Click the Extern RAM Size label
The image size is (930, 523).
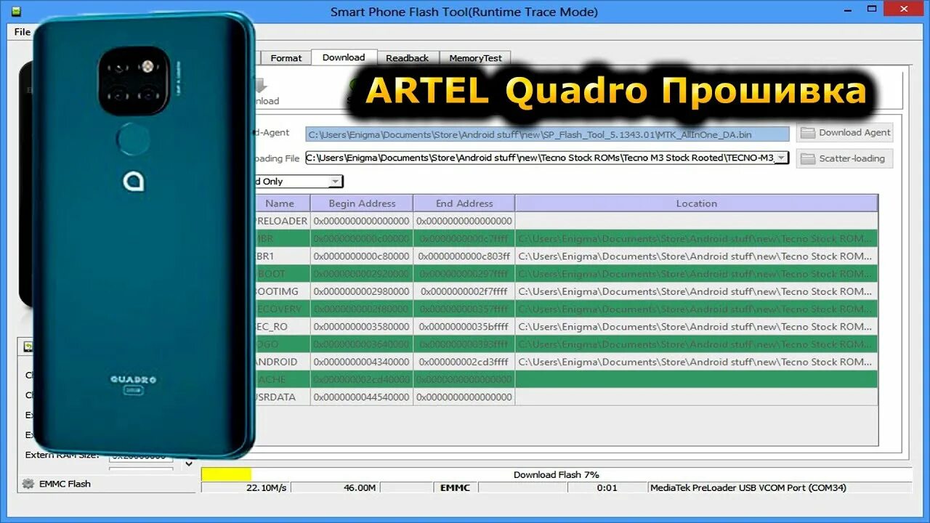click(63, 455)
